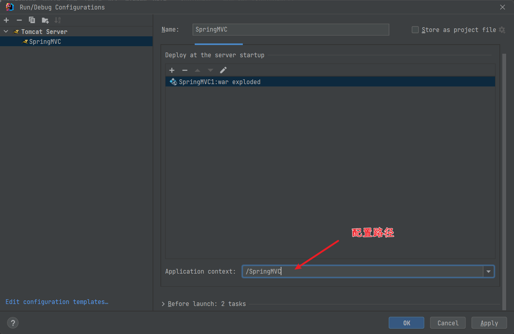514x334 pixels.
Task: Edit the selected artifact with pencil icon
Action: click(x=223, y=70)
